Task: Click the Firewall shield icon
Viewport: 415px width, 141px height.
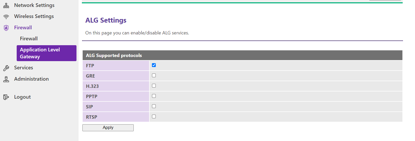Action: pos(6,28)
